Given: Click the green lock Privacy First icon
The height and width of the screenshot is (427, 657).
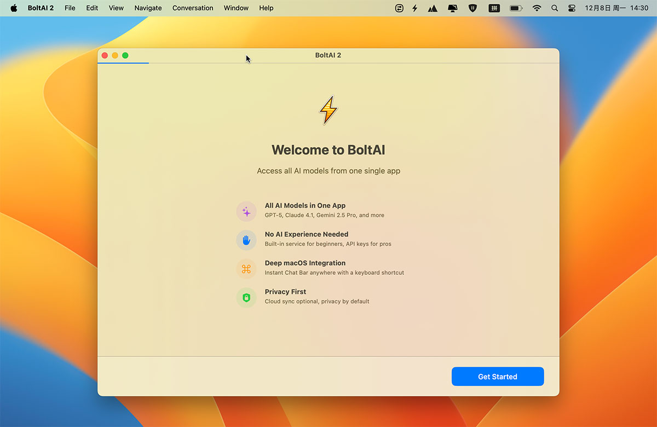Looking at the screenshot, I should [246, 297].
